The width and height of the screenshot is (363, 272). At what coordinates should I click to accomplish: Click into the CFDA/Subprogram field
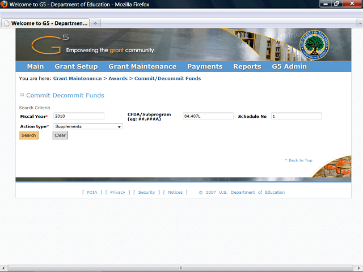point(208,116)
